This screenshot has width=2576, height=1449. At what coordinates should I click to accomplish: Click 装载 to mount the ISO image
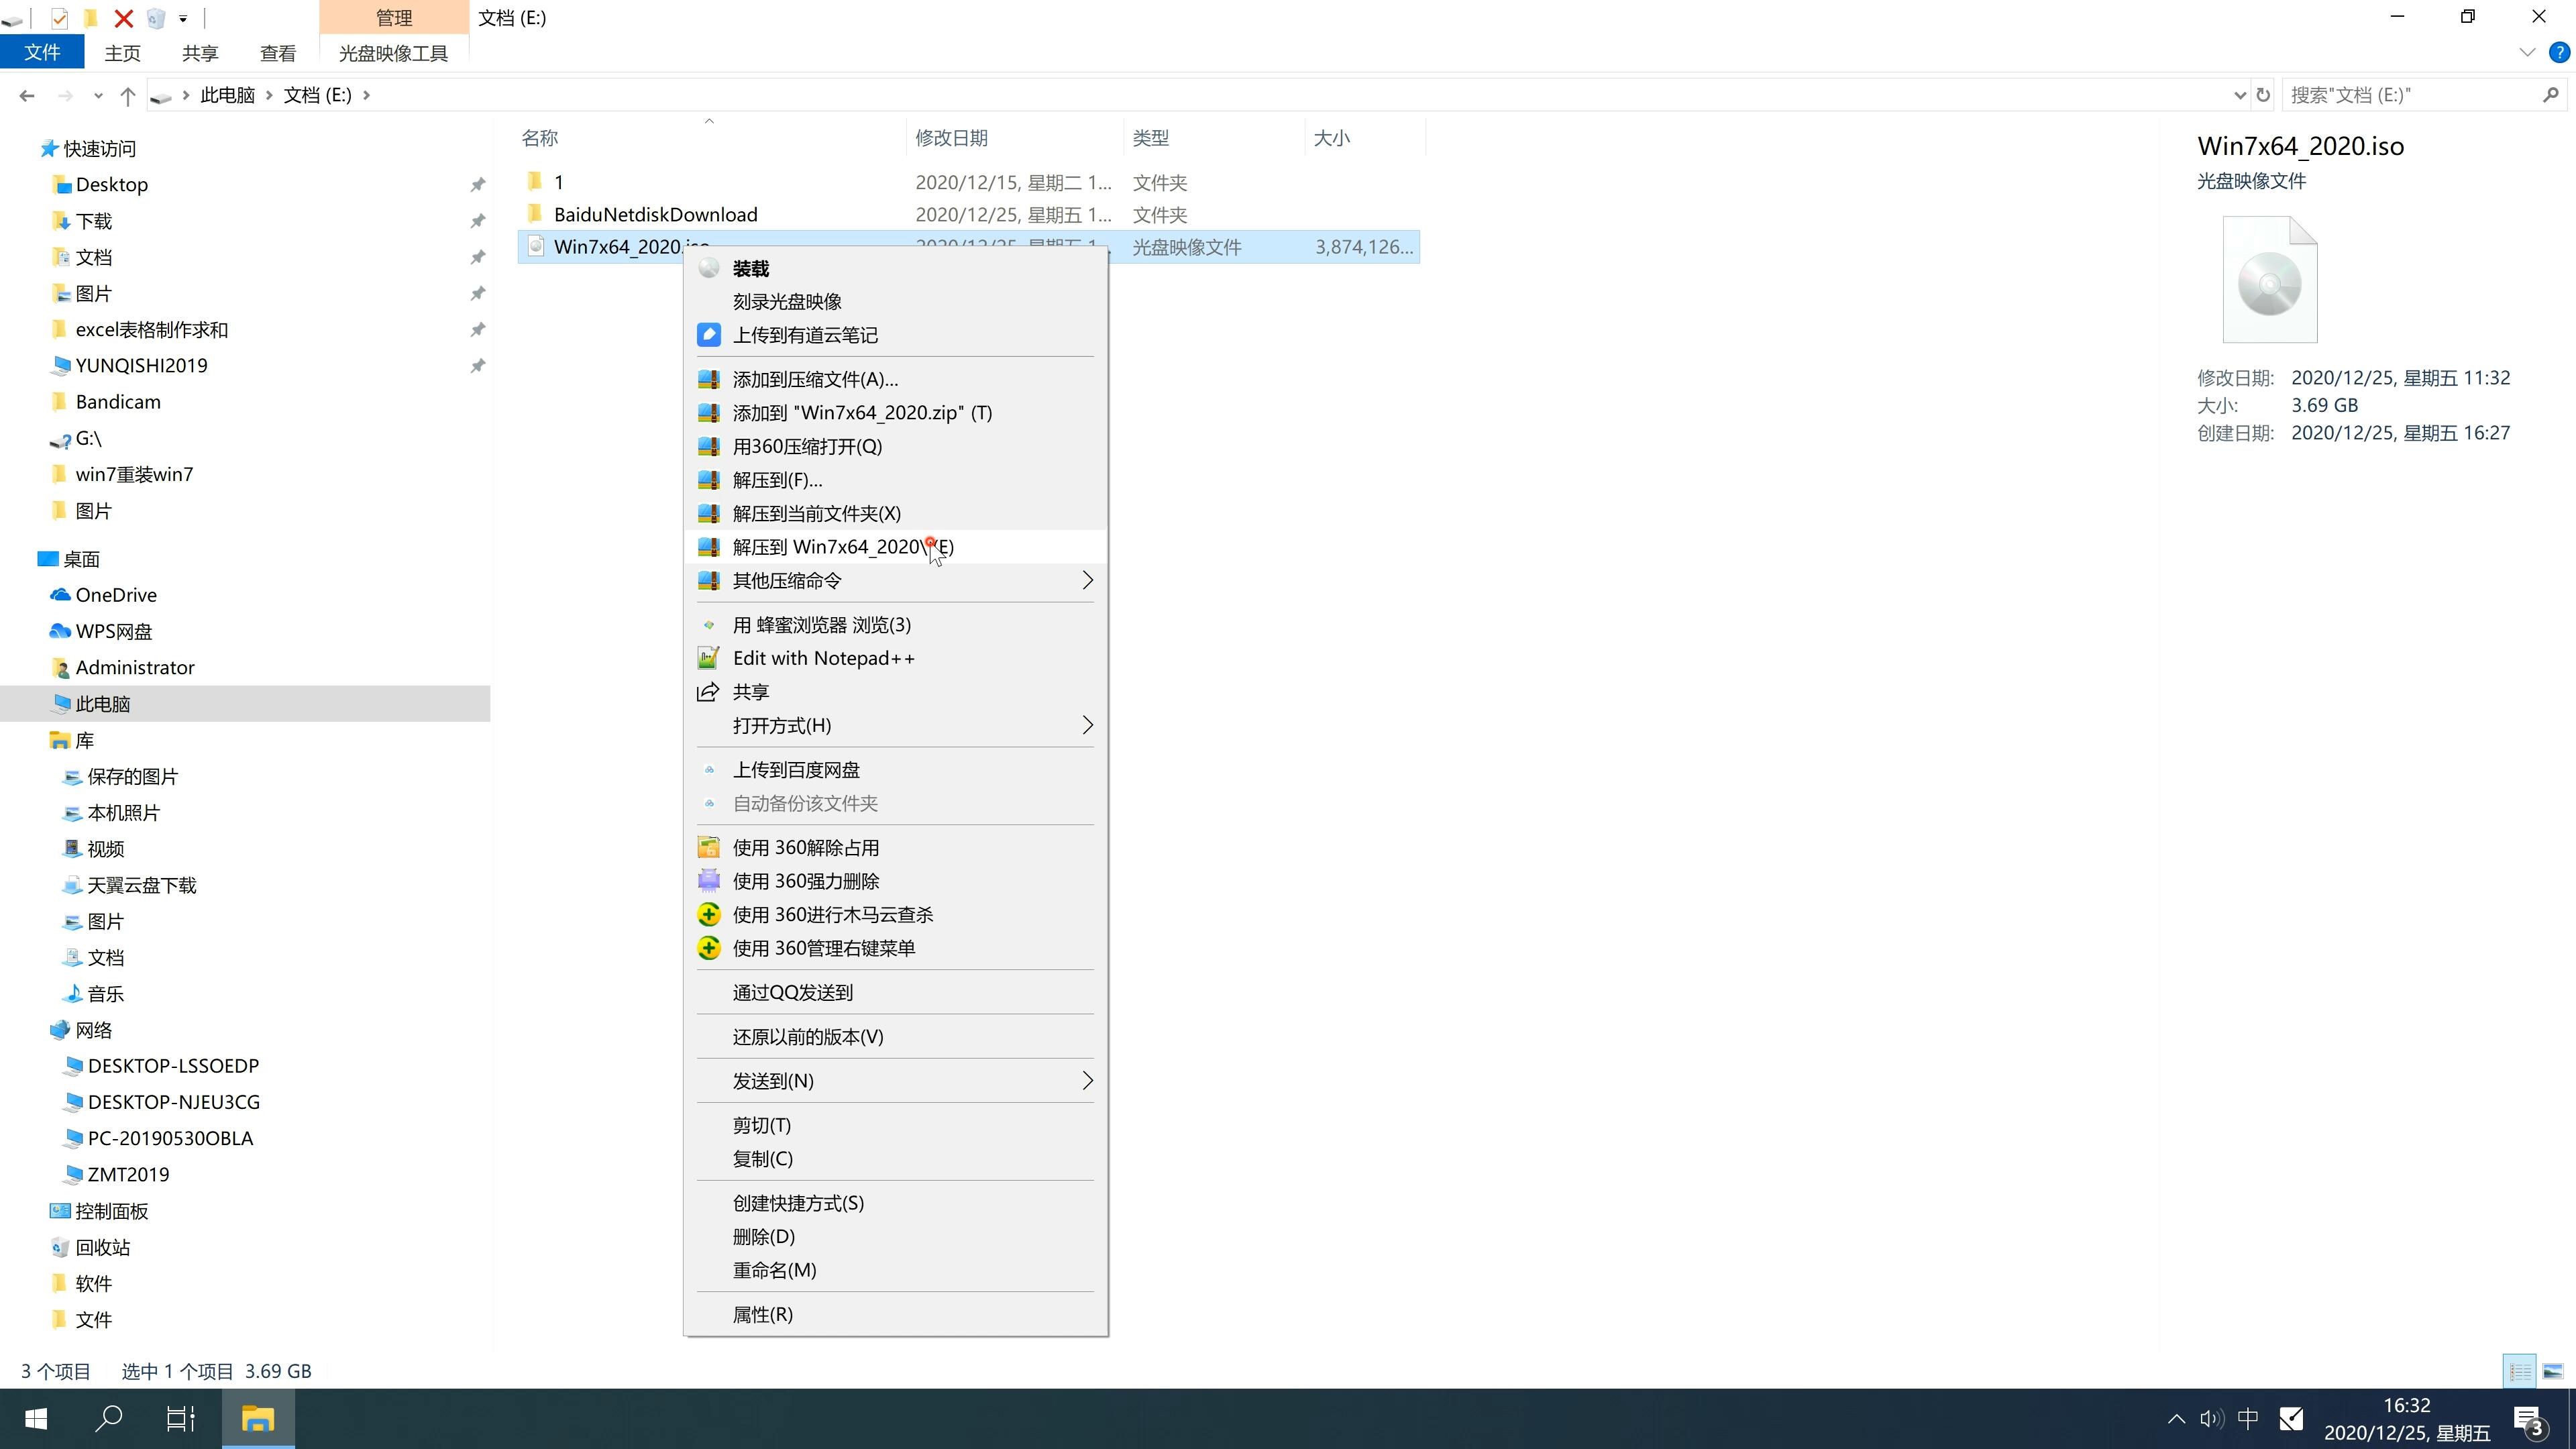(750, 267)
